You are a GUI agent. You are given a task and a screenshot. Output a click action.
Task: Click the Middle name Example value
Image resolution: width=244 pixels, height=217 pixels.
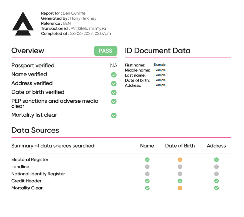click(160, 70)
